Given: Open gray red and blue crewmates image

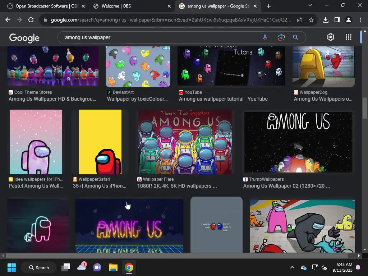Looking at the screenshot, I should click(216, 225).
